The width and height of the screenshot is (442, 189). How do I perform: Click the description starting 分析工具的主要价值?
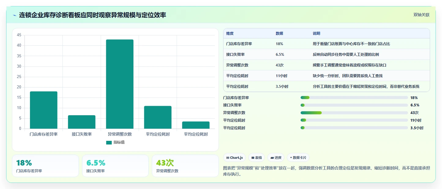coord(366,87)
